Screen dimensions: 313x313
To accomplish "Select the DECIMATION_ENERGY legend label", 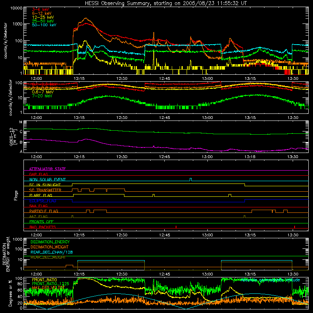I will pyautogui.click(x=50, y=242).
